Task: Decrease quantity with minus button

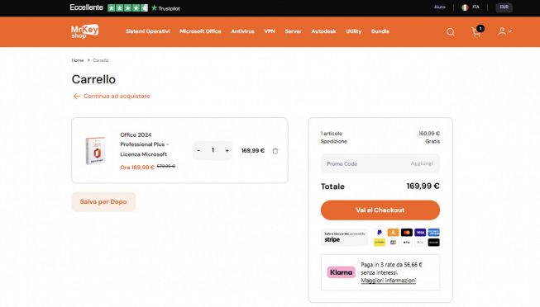Action: coord(198,150)
